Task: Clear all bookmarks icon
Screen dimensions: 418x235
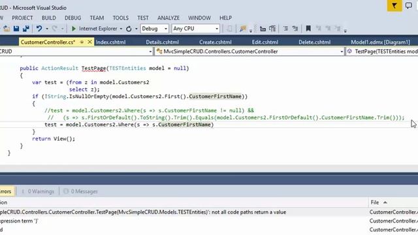Action: [x=338, y=29]
